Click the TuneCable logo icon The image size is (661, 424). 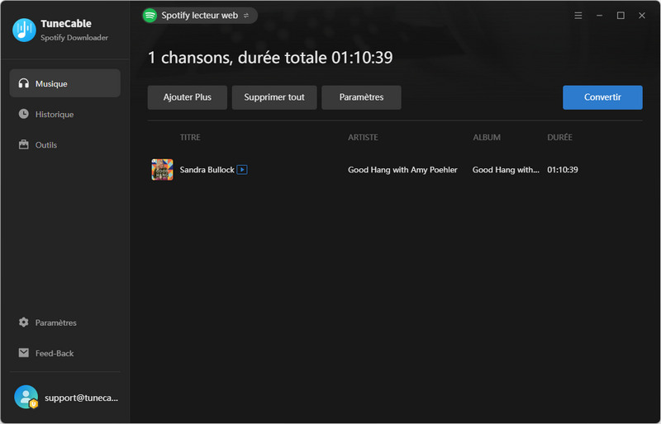[24, 30]
